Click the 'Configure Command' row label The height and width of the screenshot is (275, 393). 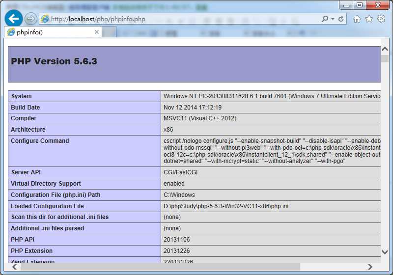tap(40, 141)
